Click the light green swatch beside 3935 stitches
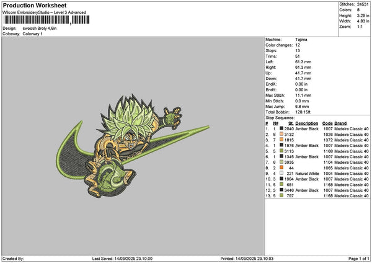 coord(281,162)
